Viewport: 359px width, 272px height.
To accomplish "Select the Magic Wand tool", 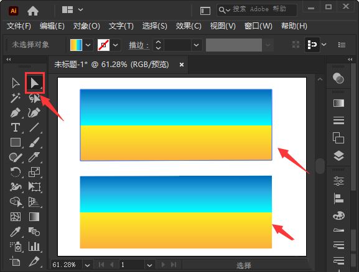I will click(x=16, y=98).
